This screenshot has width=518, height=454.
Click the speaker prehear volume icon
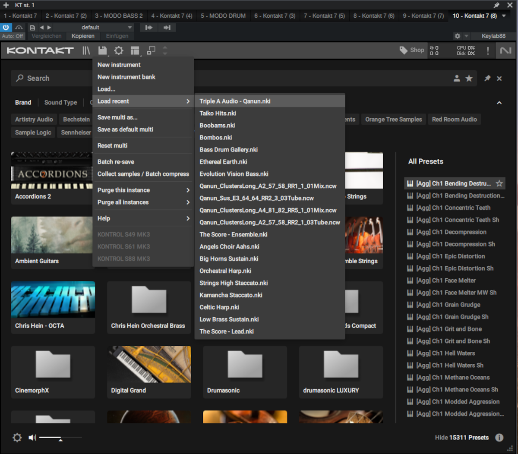(x=32, y=438)
